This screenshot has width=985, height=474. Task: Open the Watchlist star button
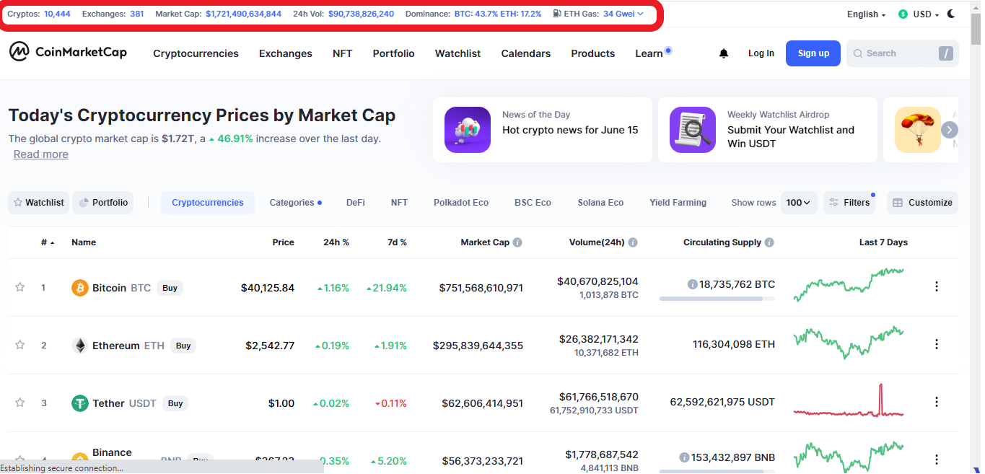tap(39, 203)
